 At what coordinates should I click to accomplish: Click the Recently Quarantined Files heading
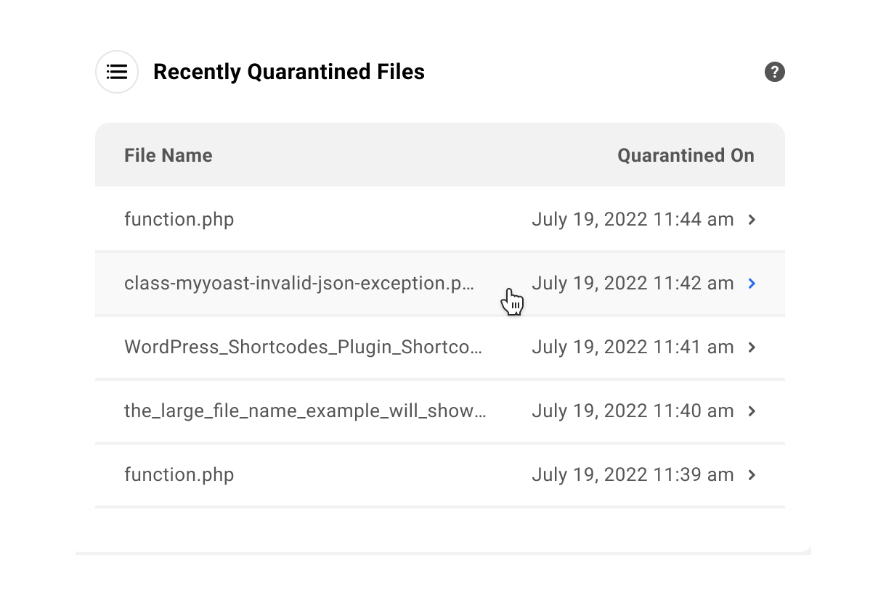pos(288,72)
